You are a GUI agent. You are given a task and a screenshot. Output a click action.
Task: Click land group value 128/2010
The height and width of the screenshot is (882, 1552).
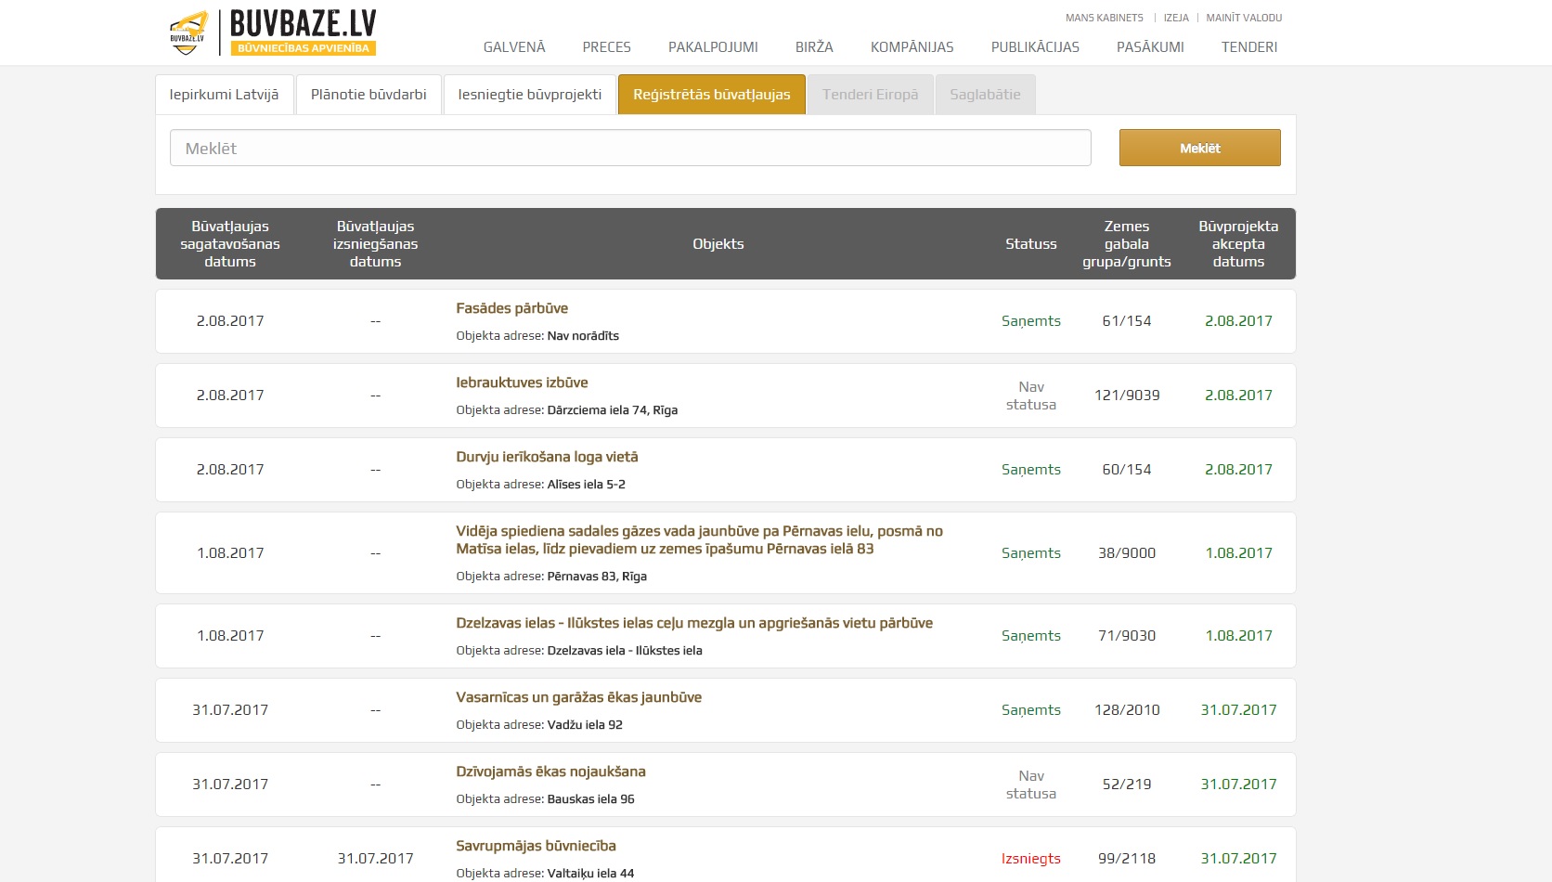point(1127,710)
